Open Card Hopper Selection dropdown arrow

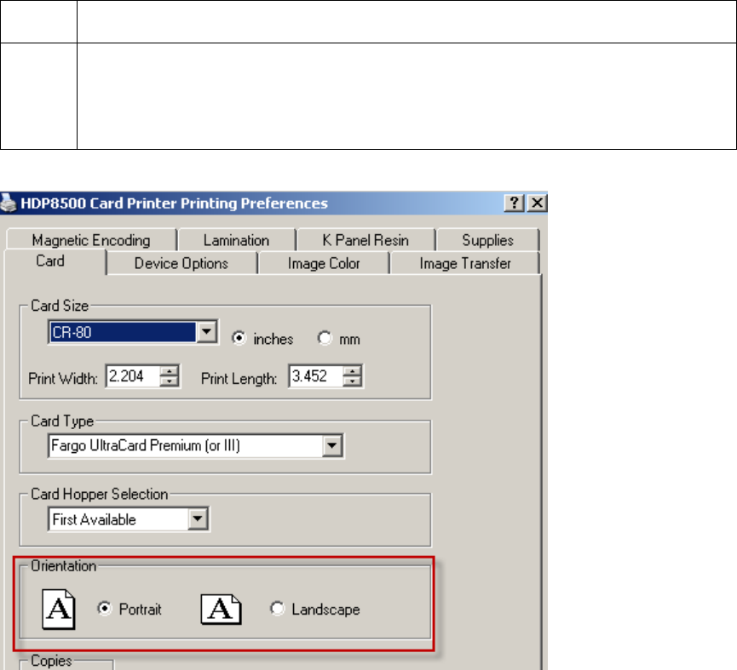click(198, 518)
